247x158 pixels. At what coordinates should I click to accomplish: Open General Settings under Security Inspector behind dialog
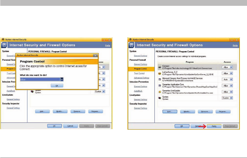pyautogui.click(x=13, y=108)
